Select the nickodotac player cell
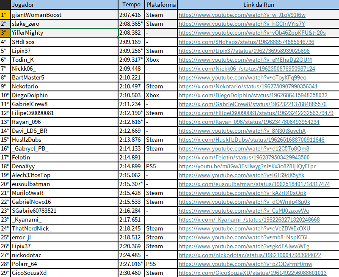Screen dimensions: 339x277 [64, 255]
